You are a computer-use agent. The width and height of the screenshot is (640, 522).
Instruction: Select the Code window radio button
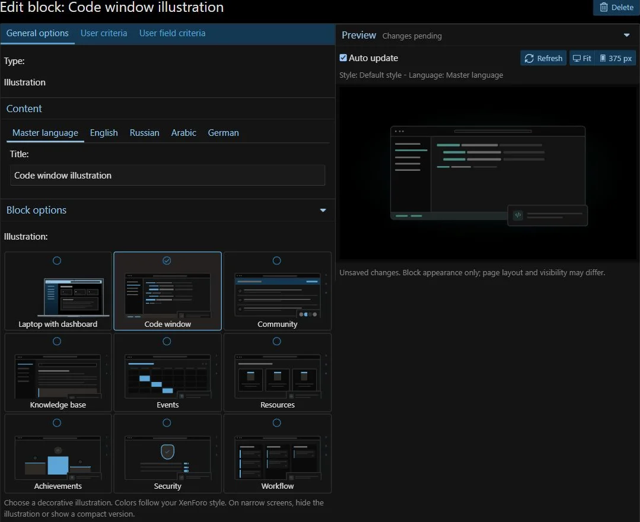point(167,261)
